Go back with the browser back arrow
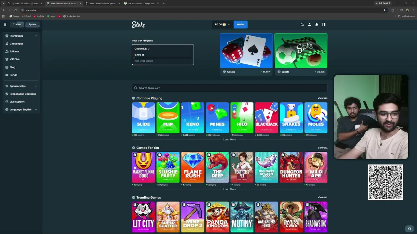Screen dimensions: 417x234 4,10
